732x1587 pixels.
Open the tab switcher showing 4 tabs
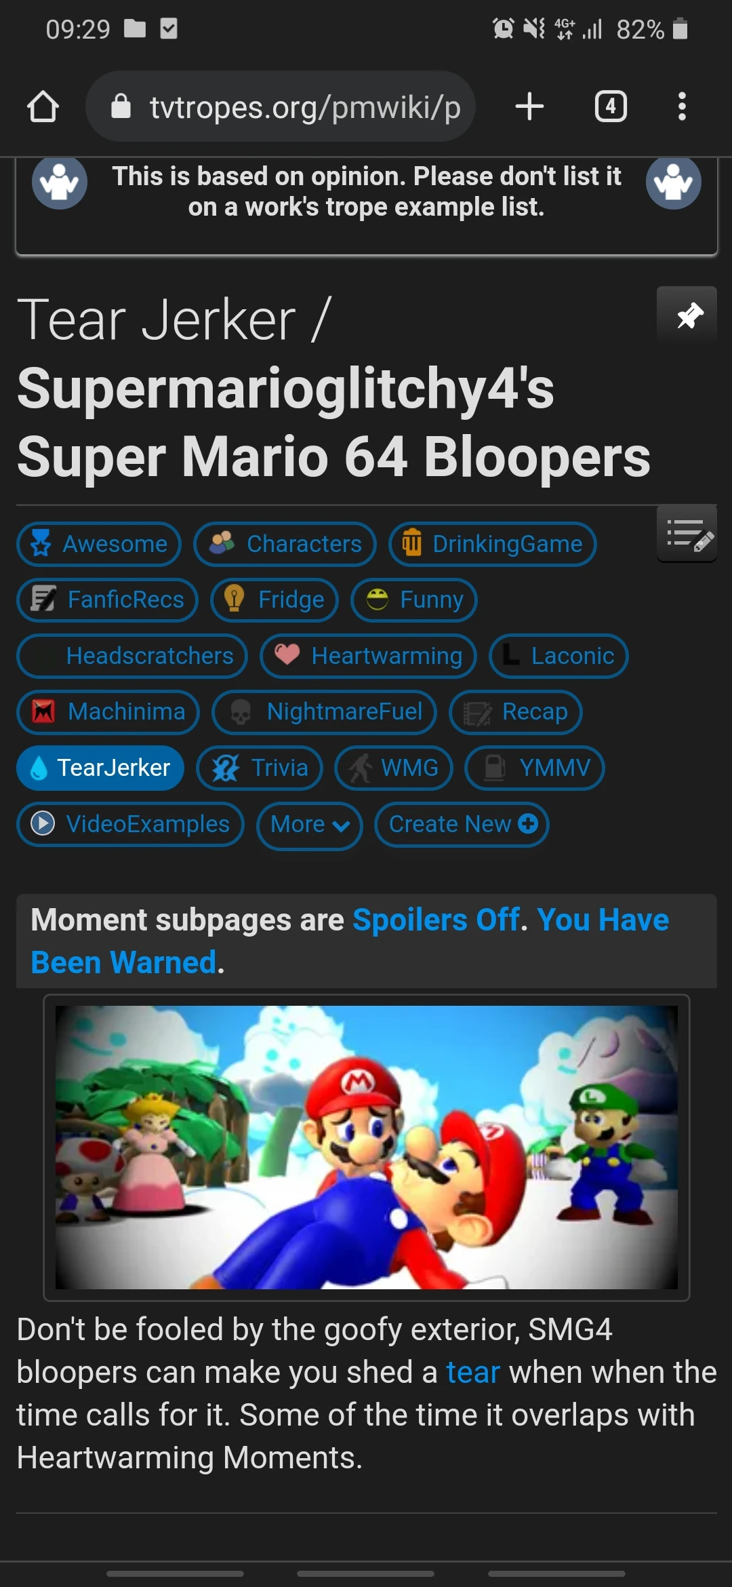point(611,106)
